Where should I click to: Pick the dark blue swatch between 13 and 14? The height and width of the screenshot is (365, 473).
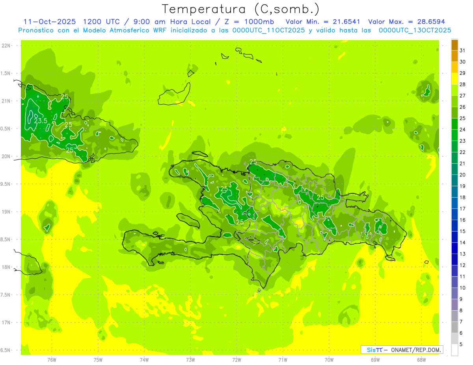click(x=454, y=248)
